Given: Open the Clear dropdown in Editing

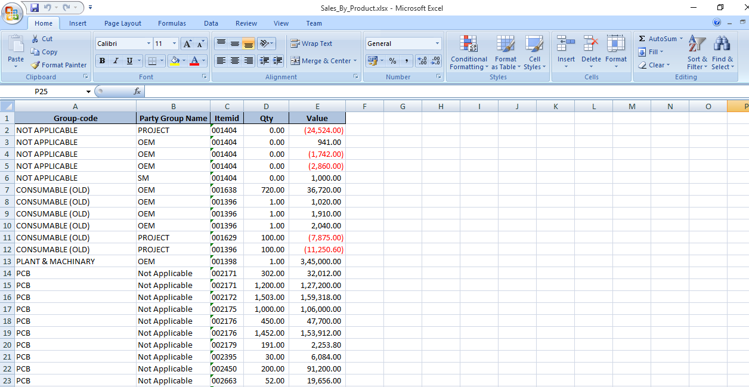Looking at the screenshot, I should (655, 65).
